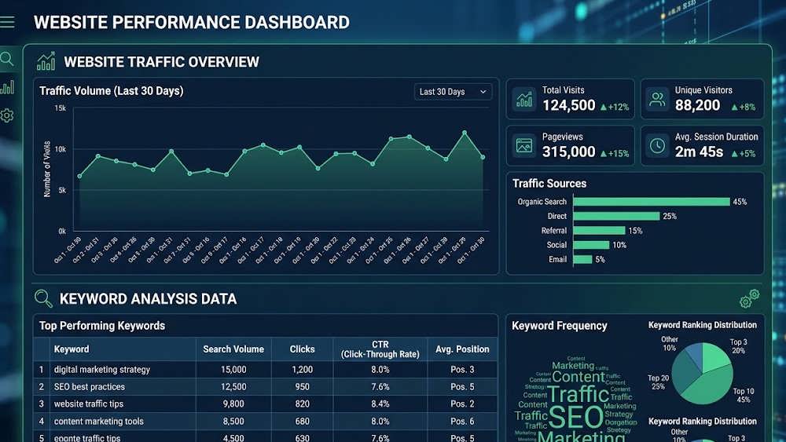Open the hamburger menu icon
The image size is (786, 442).
click(7, 22)
